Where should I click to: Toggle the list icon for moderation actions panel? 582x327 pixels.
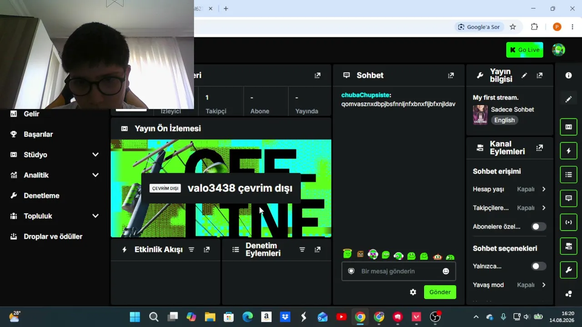pos(568,174)
